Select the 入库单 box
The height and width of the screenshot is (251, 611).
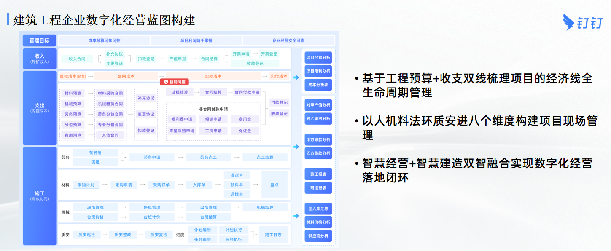(199, 185)
